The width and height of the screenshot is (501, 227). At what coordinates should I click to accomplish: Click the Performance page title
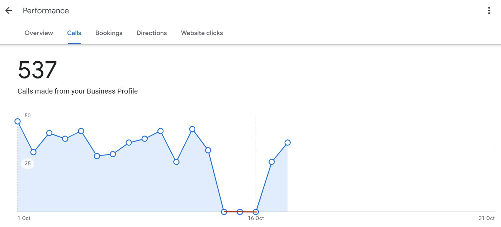46,11
